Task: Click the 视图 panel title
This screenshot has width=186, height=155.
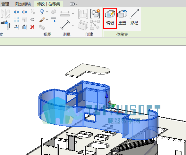Action: tap(47, 35)
